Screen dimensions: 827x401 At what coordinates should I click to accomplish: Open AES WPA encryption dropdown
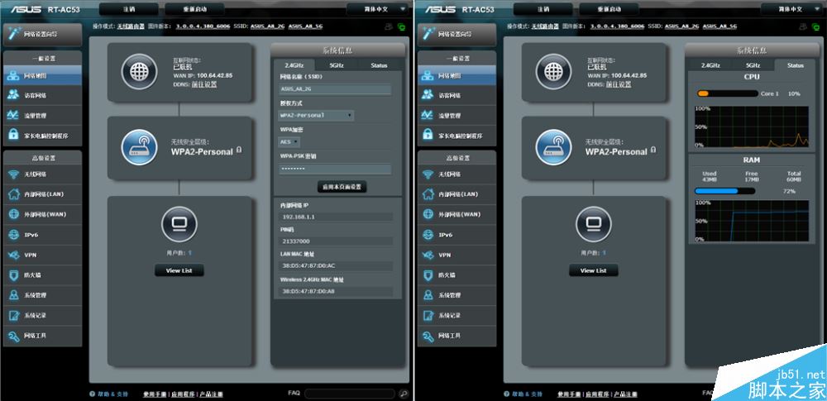click(x=289, y=142)
